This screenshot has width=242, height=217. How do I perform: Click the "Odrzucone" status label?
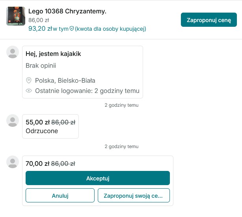pyautogui.click(x=42, y=131)
